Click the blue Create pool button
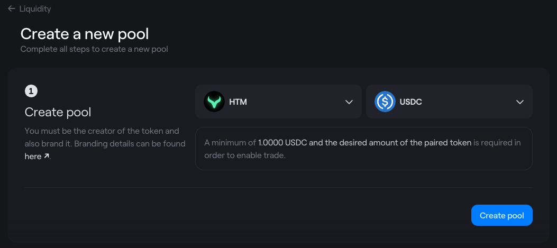 pyautogui.click(x=501, y=215)
